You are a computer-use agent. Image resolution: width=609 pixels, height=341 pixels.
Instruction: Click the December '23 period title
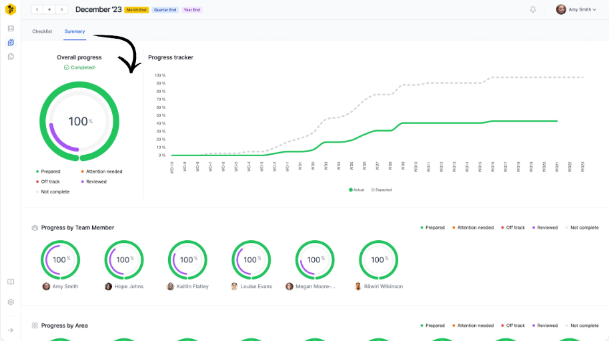click(98, 10)
